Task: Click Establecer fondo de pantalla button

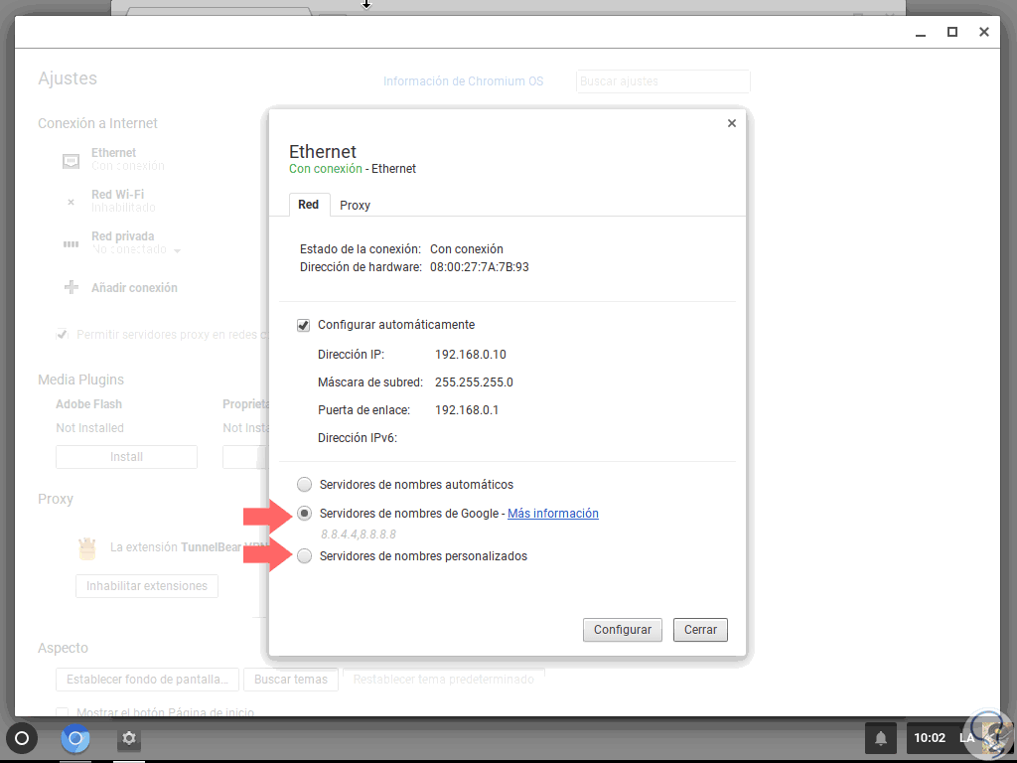Action: tap(147, 680)
